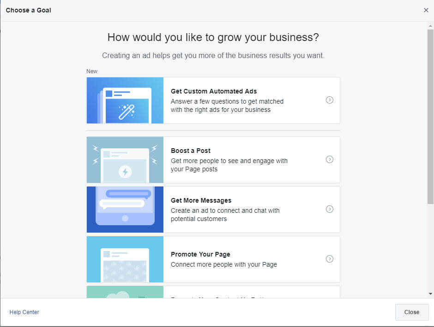
Task: Click arrow icon for Get Custom Automated Ads
Action: pos(329,100)
